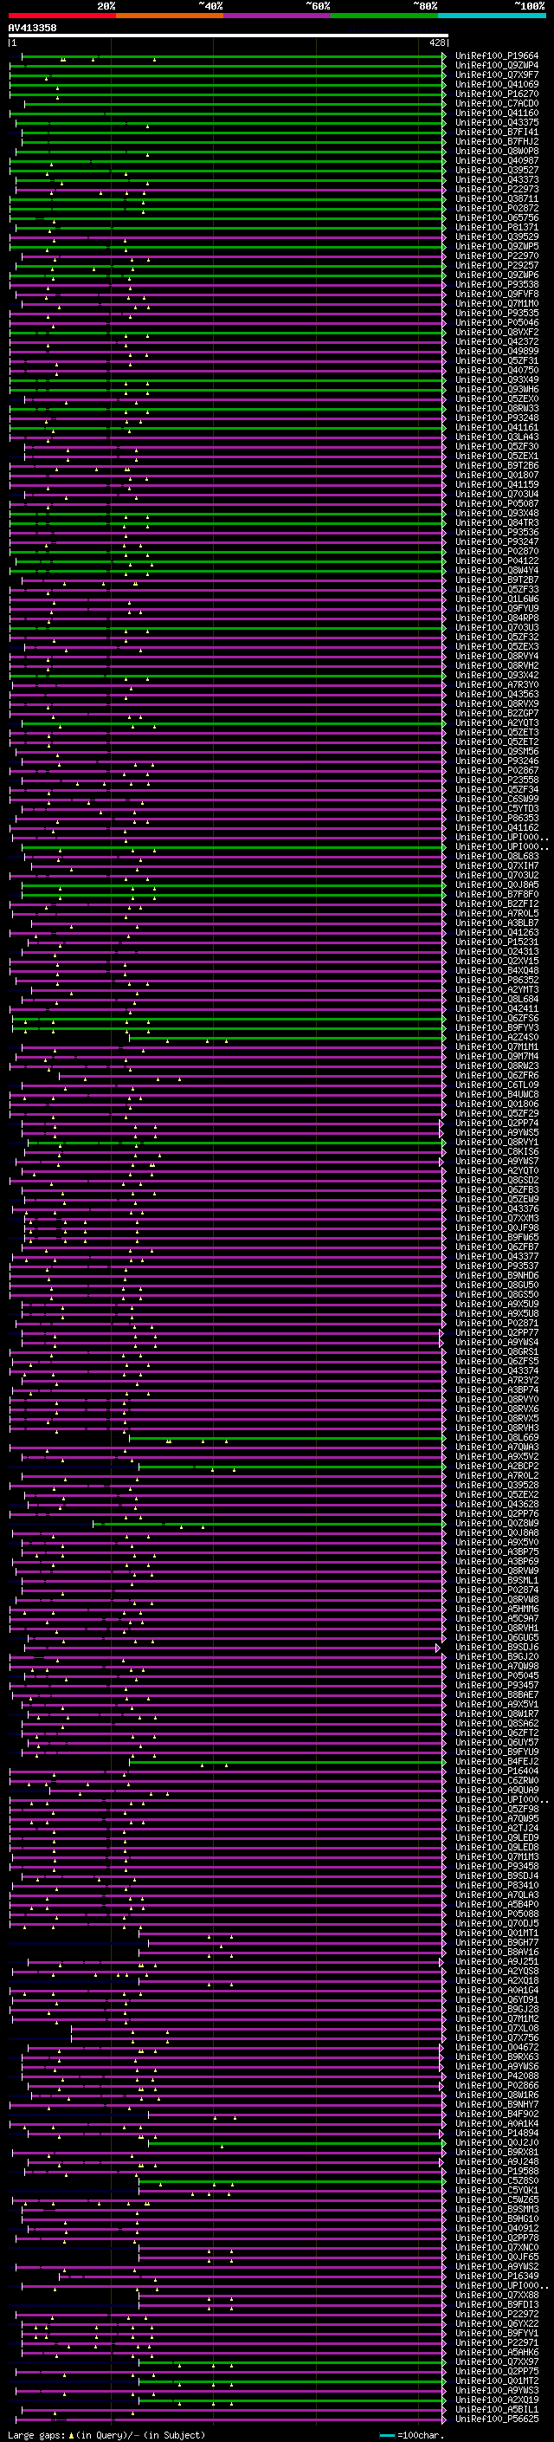Choose subject UniRef100_B7FHJ2
Viewport: 554px width, 2442px height.
coord(496,141)
